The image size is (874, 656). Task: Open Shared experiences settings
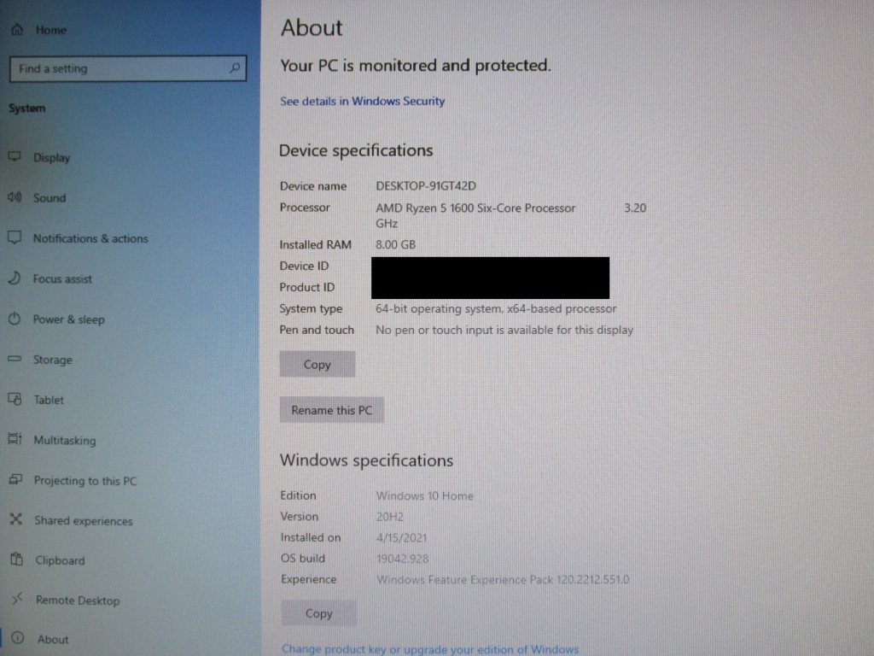point(84,521)
